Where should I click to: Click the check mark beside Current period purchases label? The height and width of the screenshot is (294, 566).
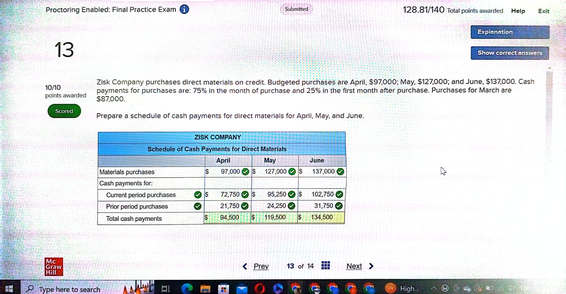point(198,195)
